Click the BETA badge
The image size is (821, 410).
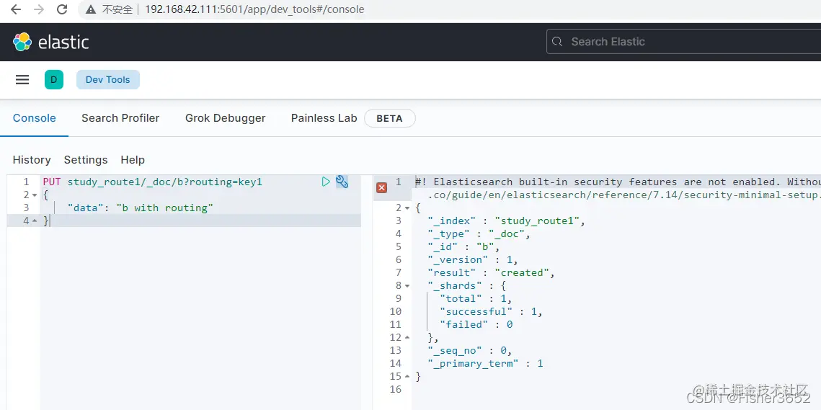(389, 118)
